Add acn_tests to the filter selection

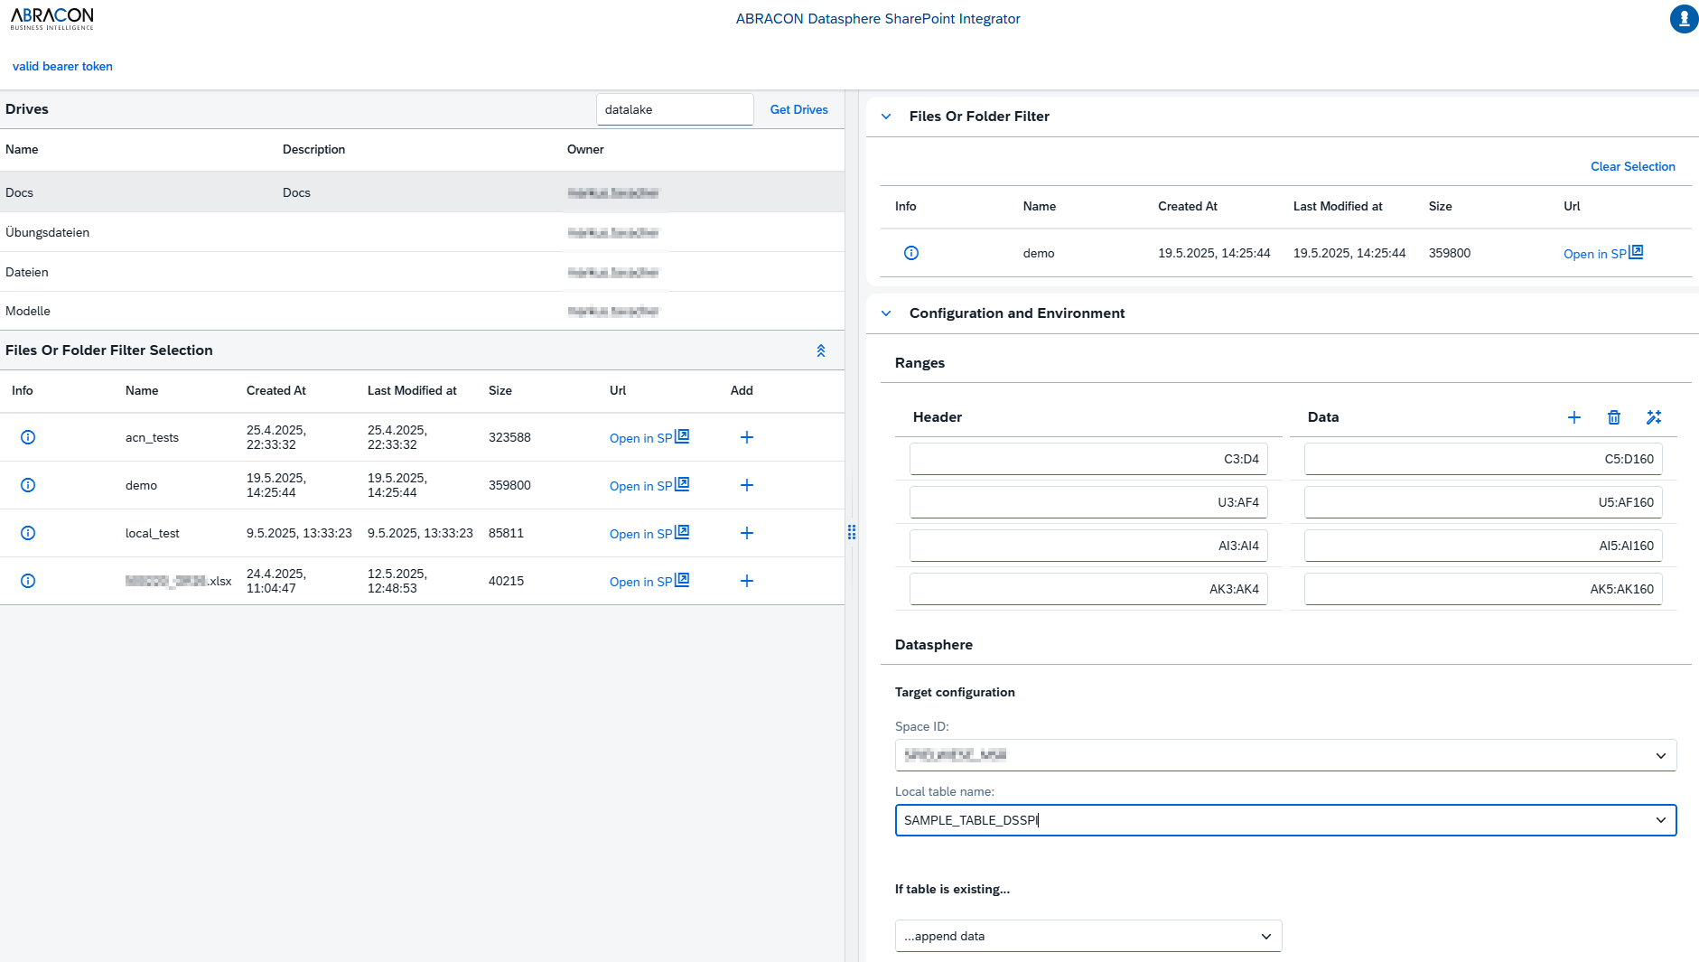[747, 437]
